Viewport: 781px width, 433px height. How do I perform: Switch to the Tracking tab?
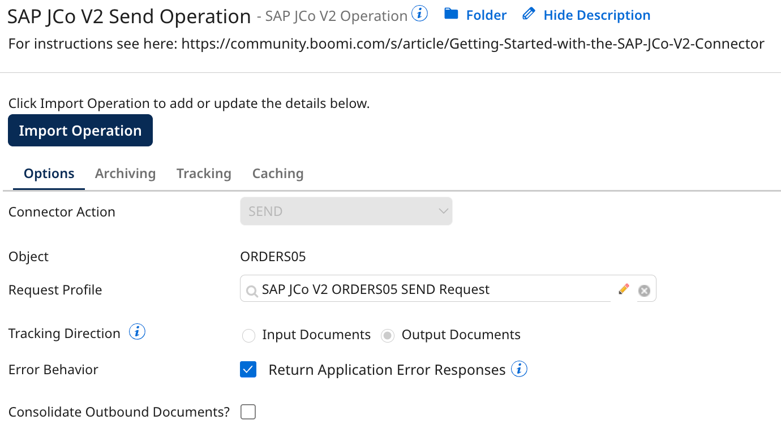(204, 174)
